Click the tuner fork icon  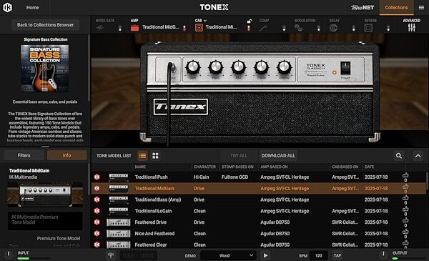click(x=111, y=255)
